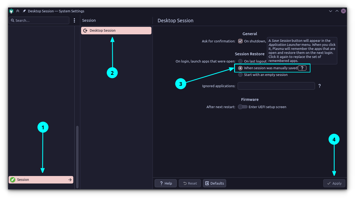
Task: Click the green Session rocket icon
Action: (13, 180)
